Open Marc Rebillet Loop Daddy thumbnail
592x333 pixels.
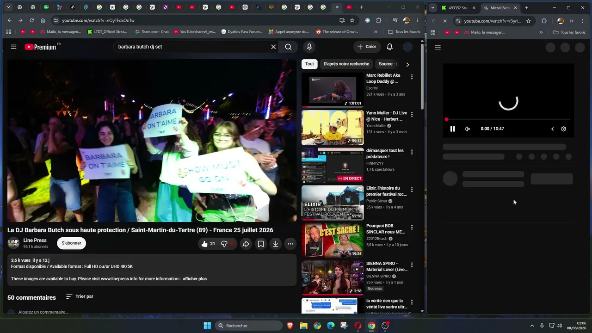pos(333,90)
